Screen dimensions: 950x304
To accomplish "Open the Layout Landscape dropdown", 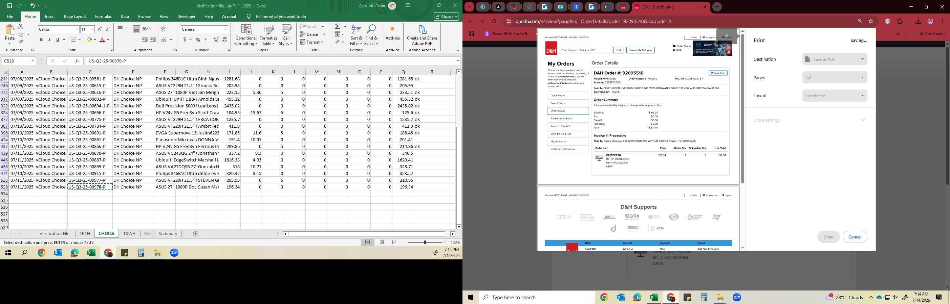I will (x=835, y=96).
